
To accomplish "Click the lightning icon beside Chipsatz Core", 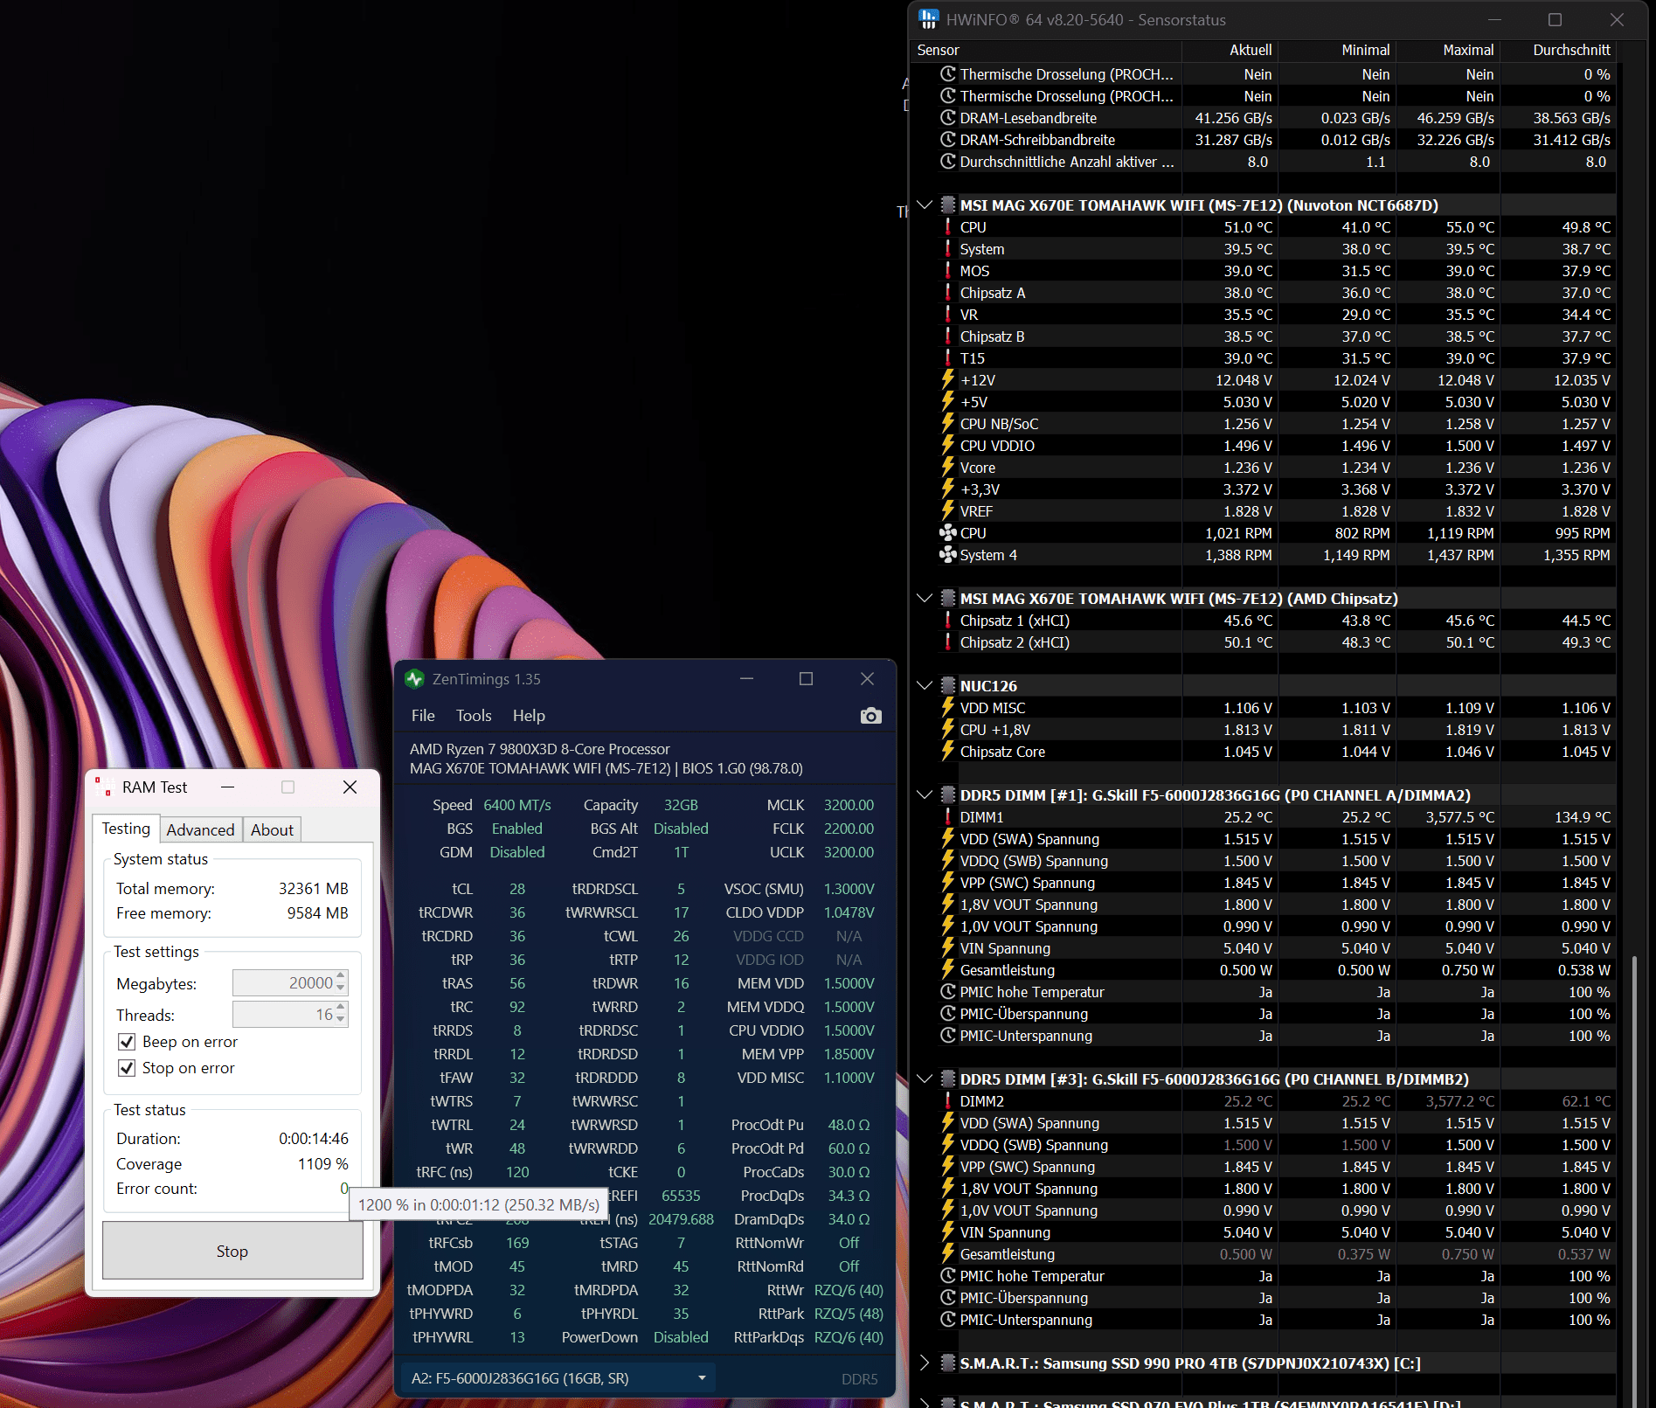I will pyautogui.click(x=948, y=752).
